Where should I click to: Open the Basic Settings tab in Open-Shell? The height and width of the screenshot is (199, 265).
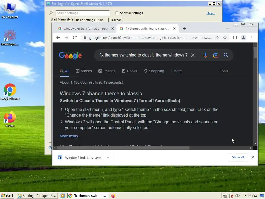pyautogui.click(x=85, y=20)
